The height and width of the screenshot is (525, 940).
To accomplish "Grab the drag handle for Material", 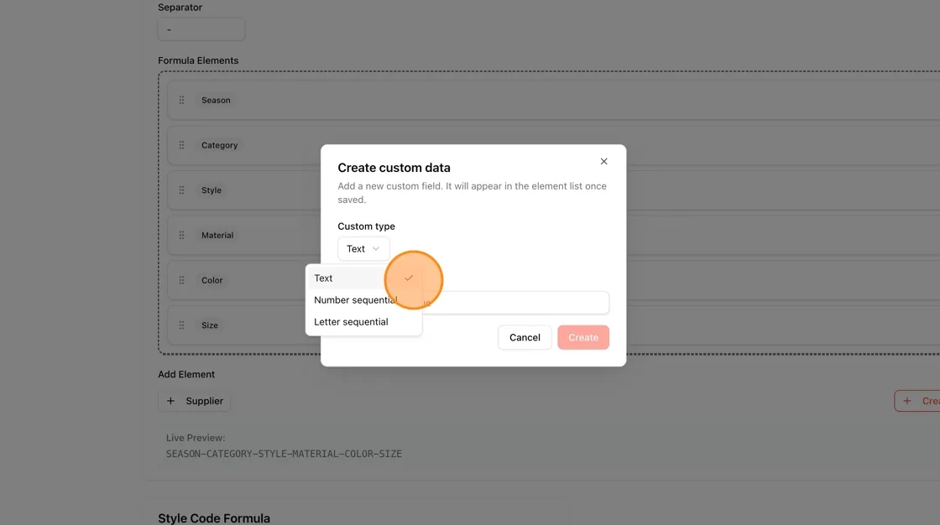I will pyautogui.click(x=181, y=235).
